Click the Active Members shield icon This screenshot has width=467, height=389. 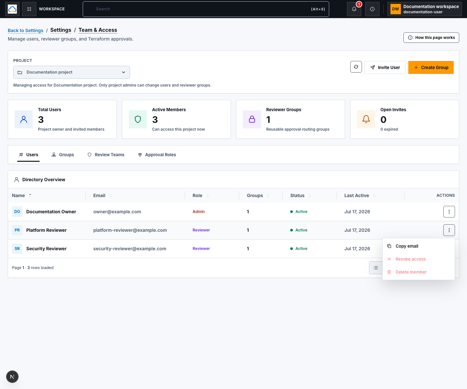(x=138, y=119)
